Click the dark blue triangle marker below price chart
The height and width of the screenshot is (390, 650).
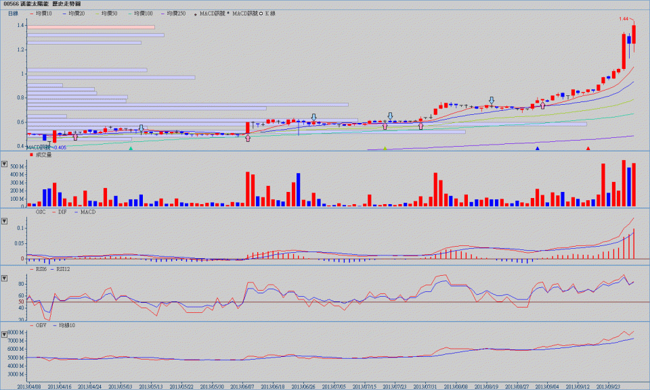coord(538,148)
